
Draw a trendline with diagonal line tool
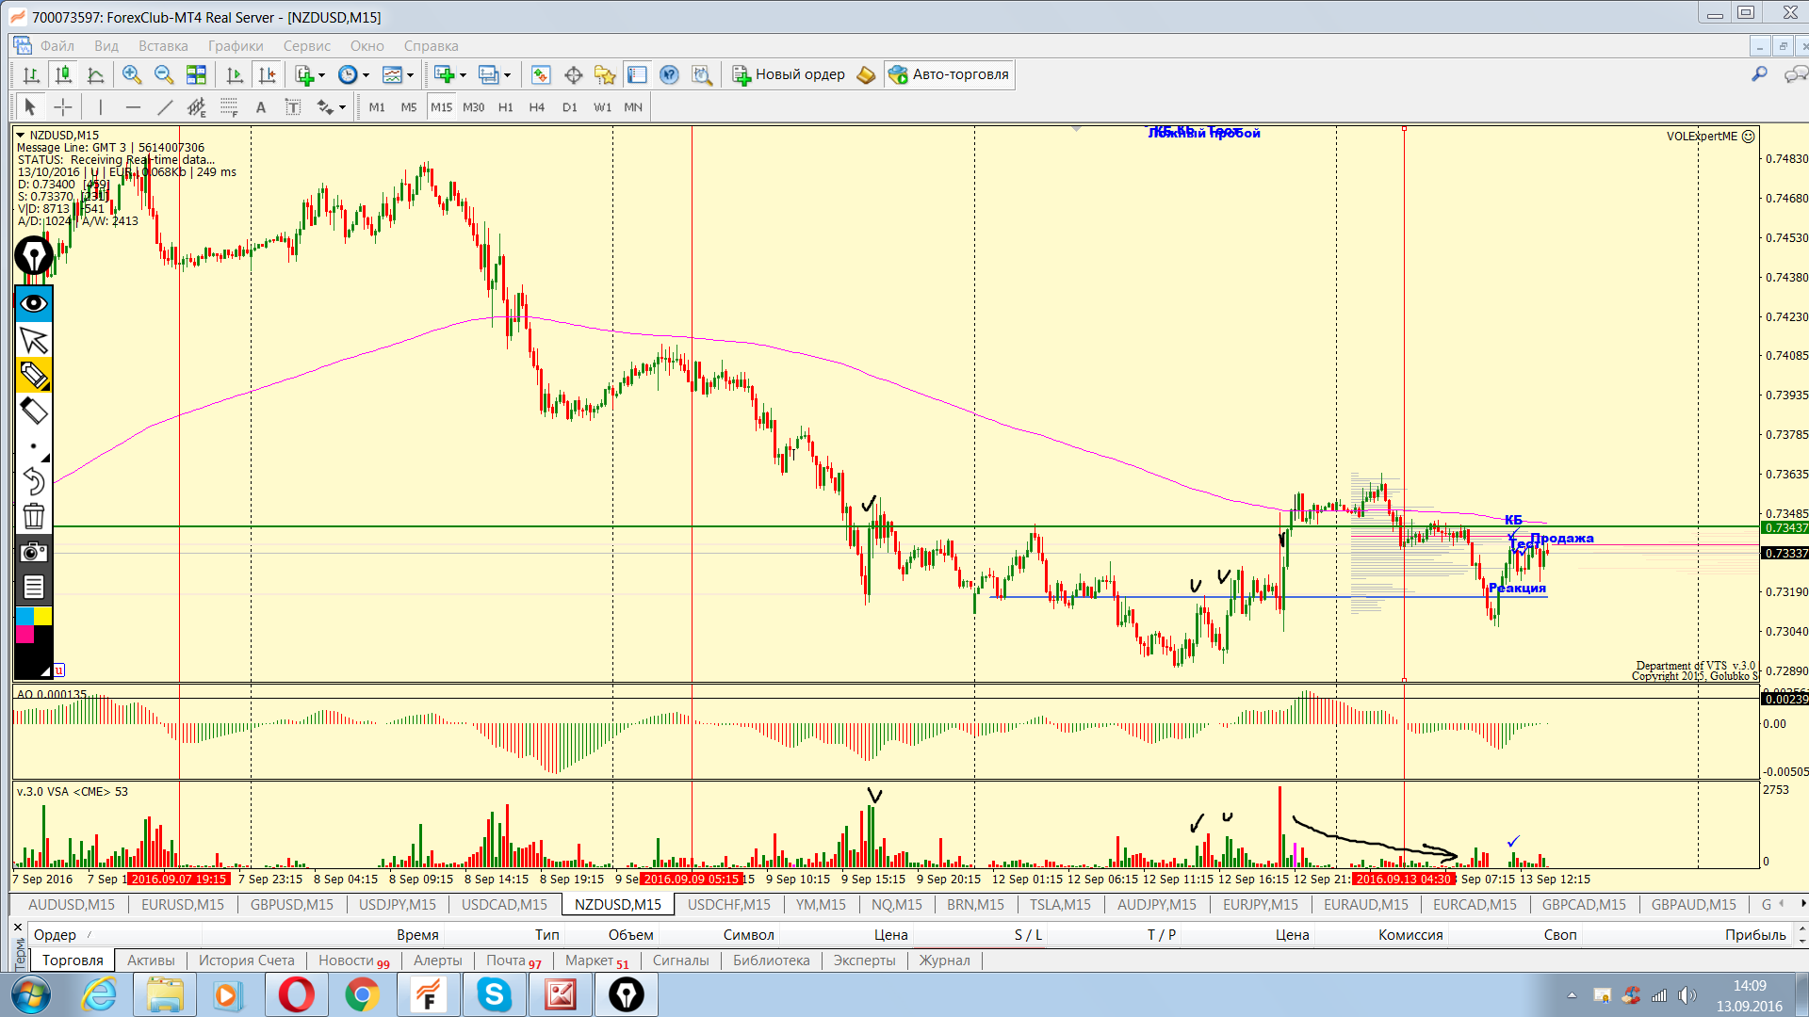pyautogui.click(x=165, y=107)
